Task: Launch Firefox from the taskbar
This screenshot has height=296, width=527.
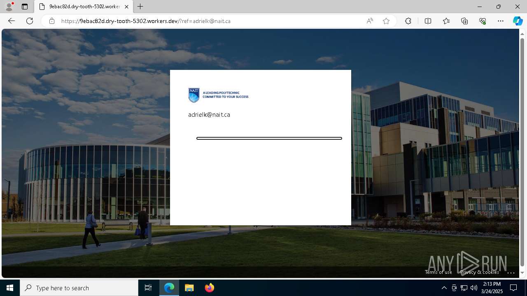Action: [x=210, y=288]
